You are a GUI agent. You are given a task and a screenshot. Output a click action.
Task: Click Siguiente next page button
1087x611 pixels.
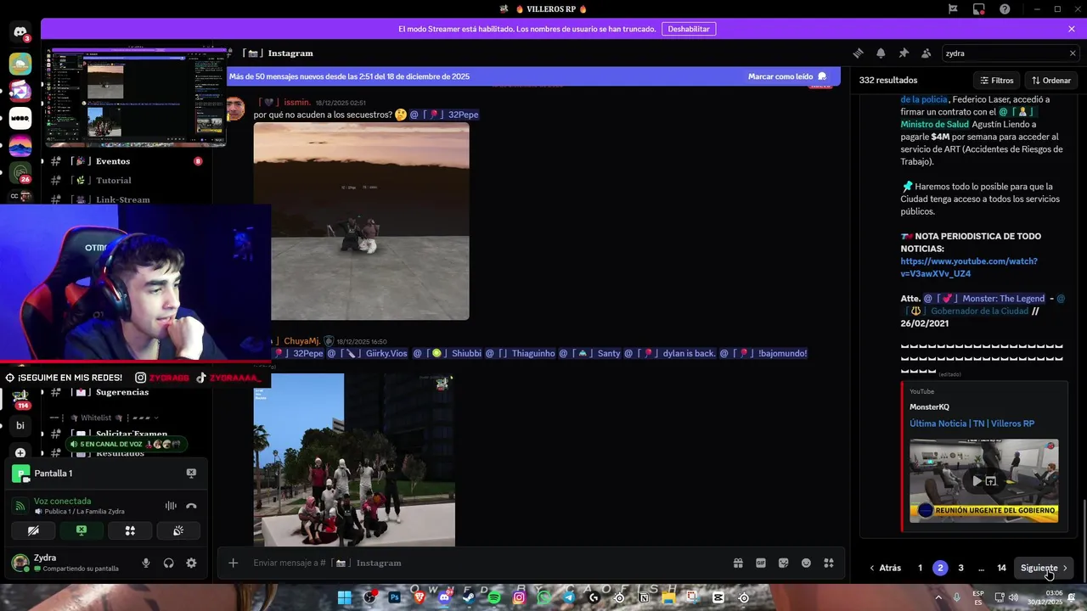pos(1045,568)
